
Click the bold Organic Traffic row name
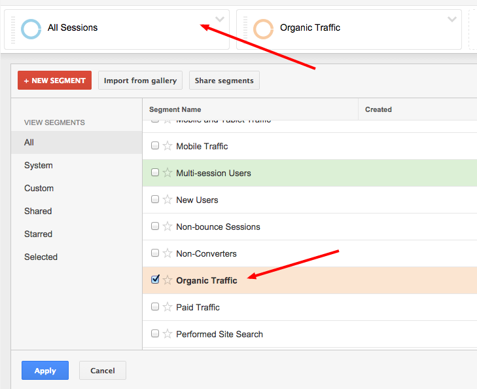tap(207, 280)
